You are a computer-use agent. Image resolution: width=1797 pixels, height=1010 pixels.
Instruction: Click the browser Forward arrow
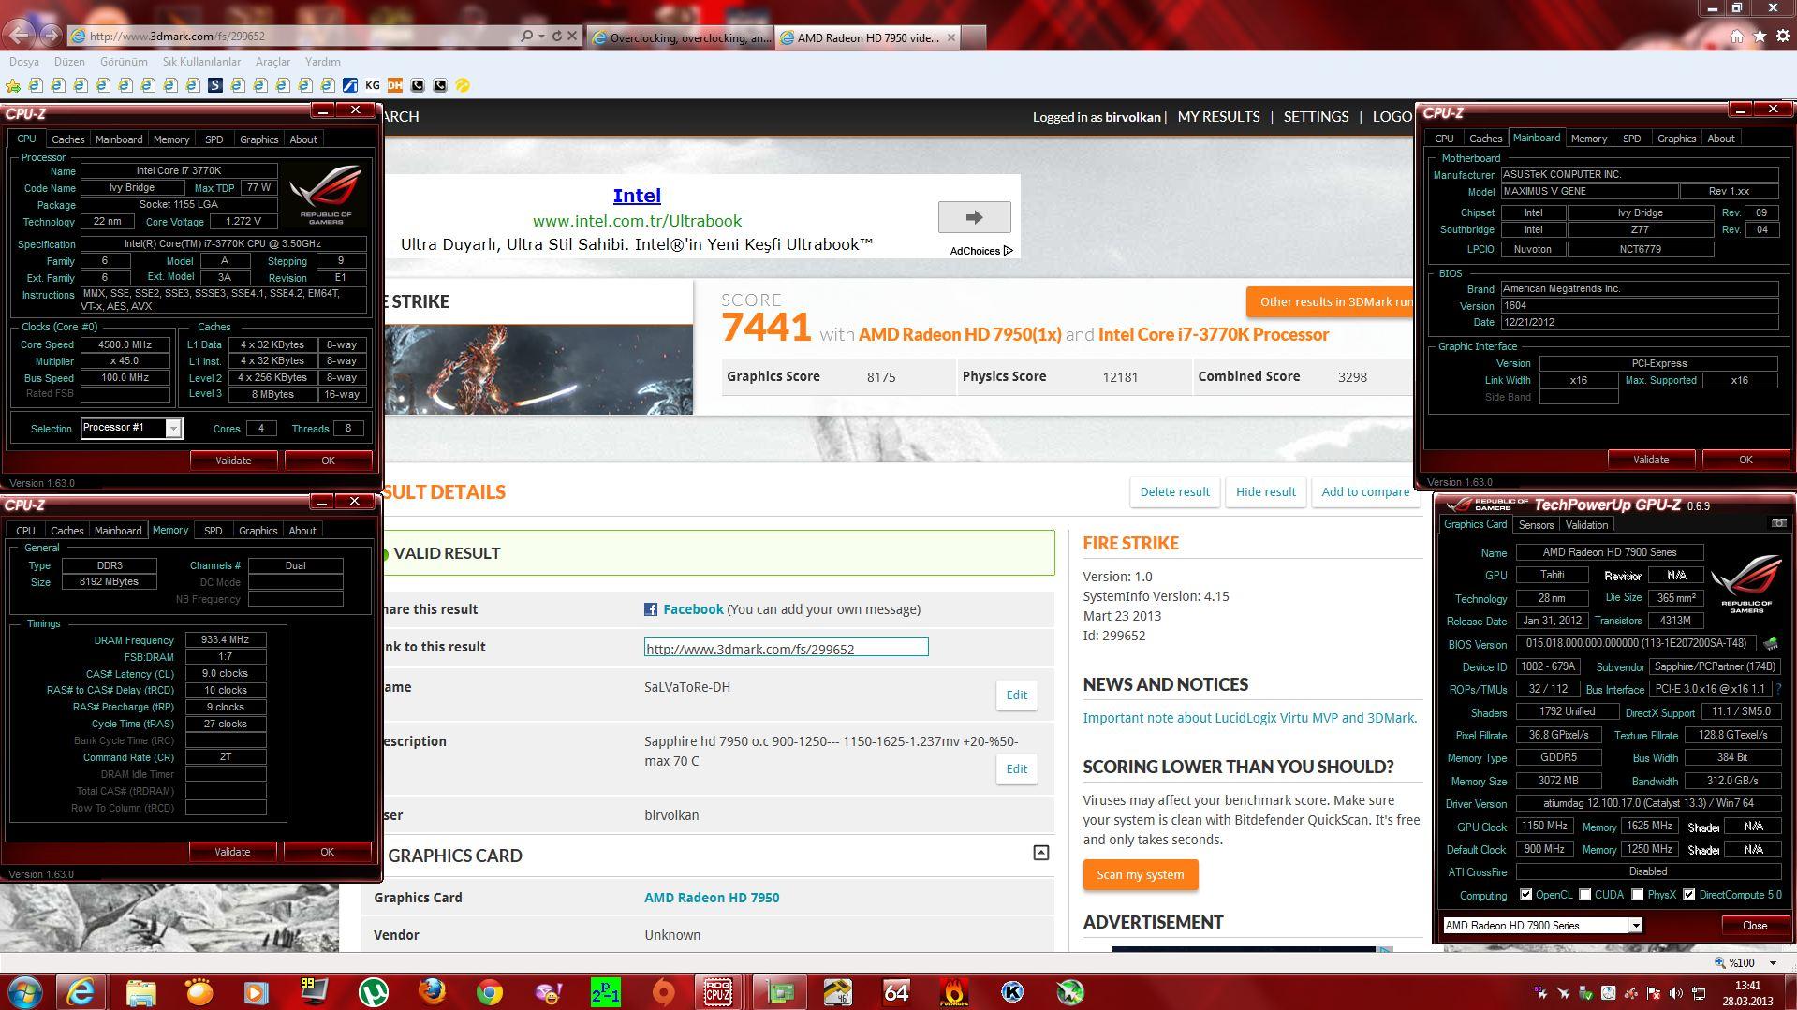coord(52,36)
